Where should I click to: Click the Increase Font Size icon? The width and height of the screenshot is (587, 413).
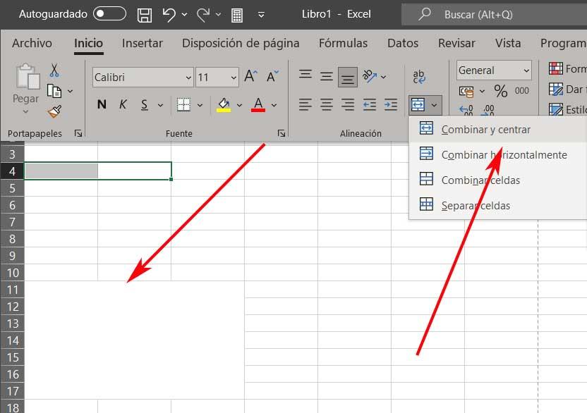250,76
